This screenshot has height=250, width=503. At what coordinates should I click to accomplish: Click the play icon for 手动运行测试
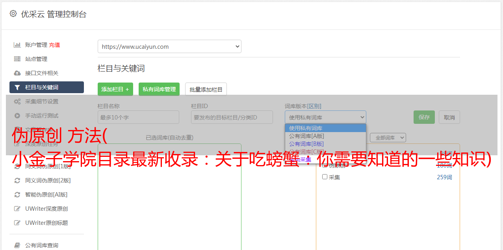[17, 116]
